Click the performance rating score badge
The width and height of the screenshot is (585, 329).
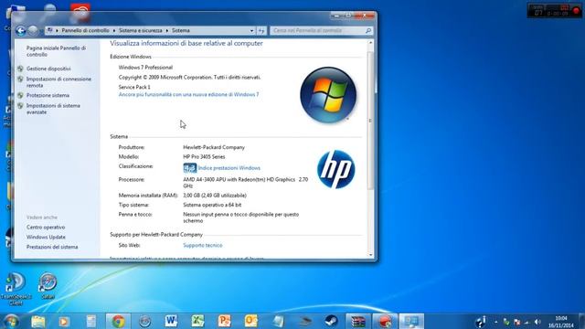click(189, 168)
